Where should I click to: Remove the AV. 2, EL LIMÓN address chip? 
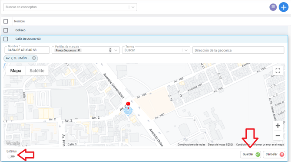[34, 58]
